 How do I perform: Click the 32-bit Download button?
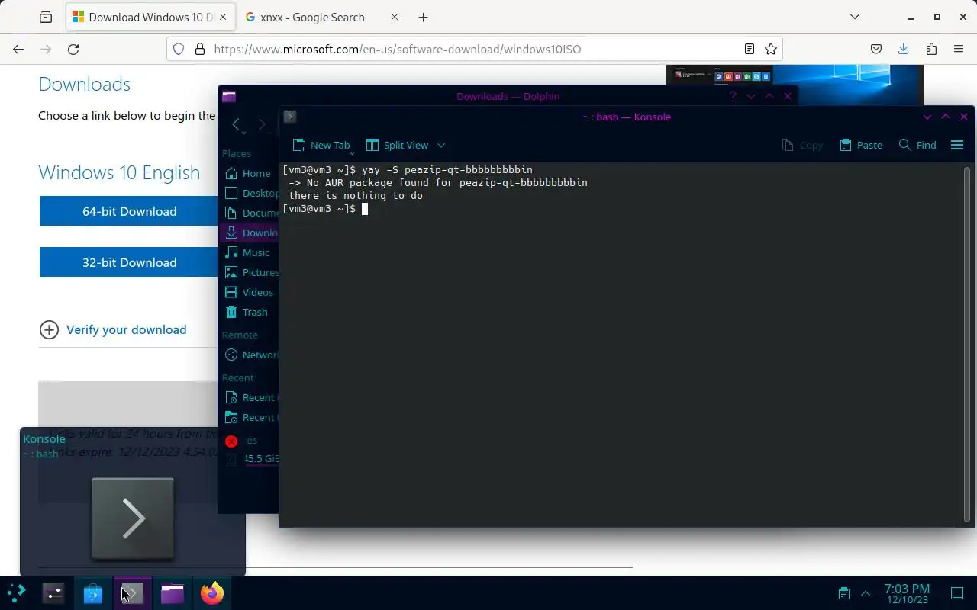pyautogui.click(x=129, y=262)
